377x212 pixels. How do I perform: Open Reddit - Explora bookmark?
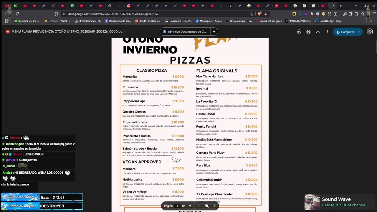coord(148,21)
